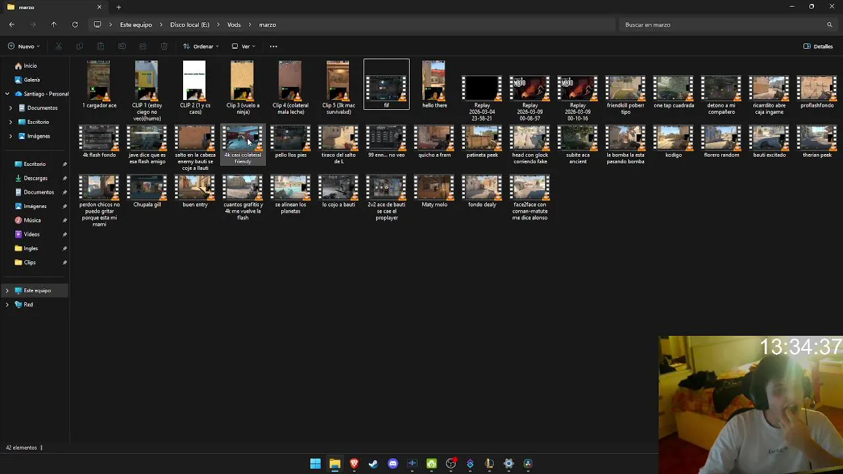
Task: Select 'Maty molo' video file
Action: coord(434,192)
